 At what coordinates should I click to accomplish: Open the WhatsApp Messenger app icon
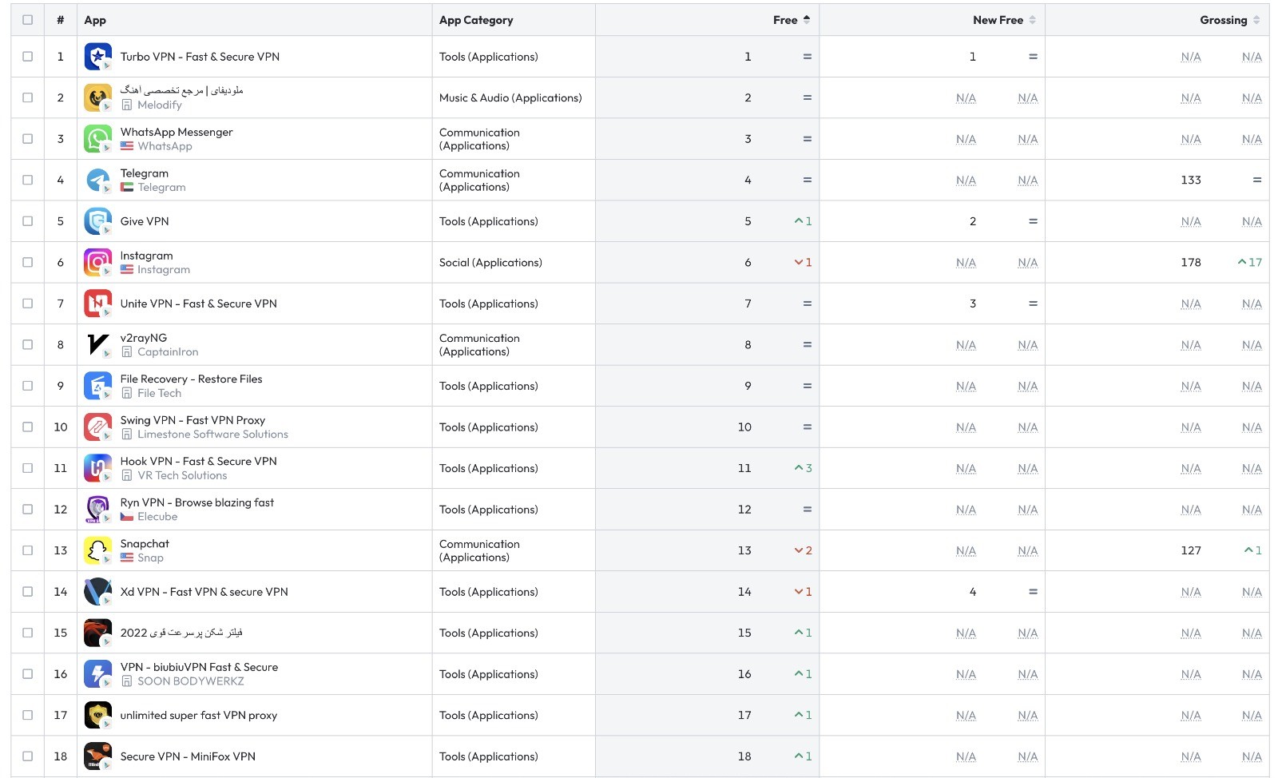pyautogui.click(x=97, y=139)
